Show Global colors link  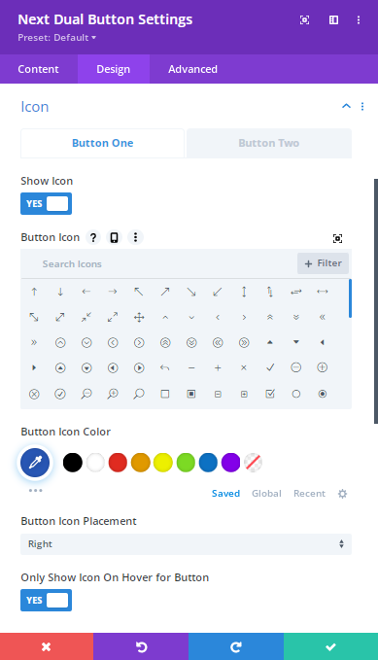tap(266, 494)
